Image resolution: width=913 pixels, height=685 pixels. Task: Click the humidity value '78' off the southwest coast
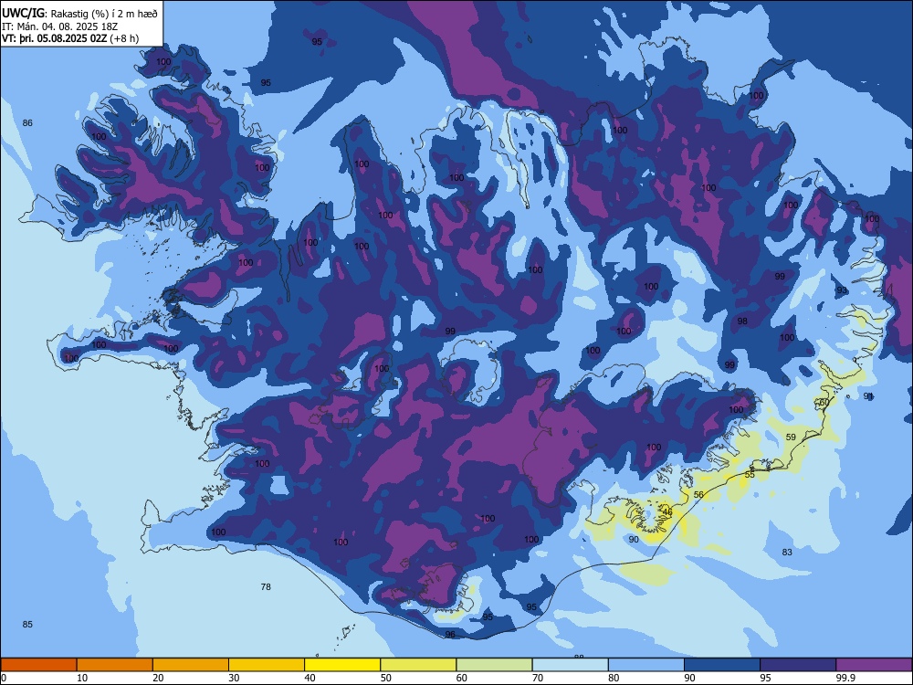pos(266,586)
